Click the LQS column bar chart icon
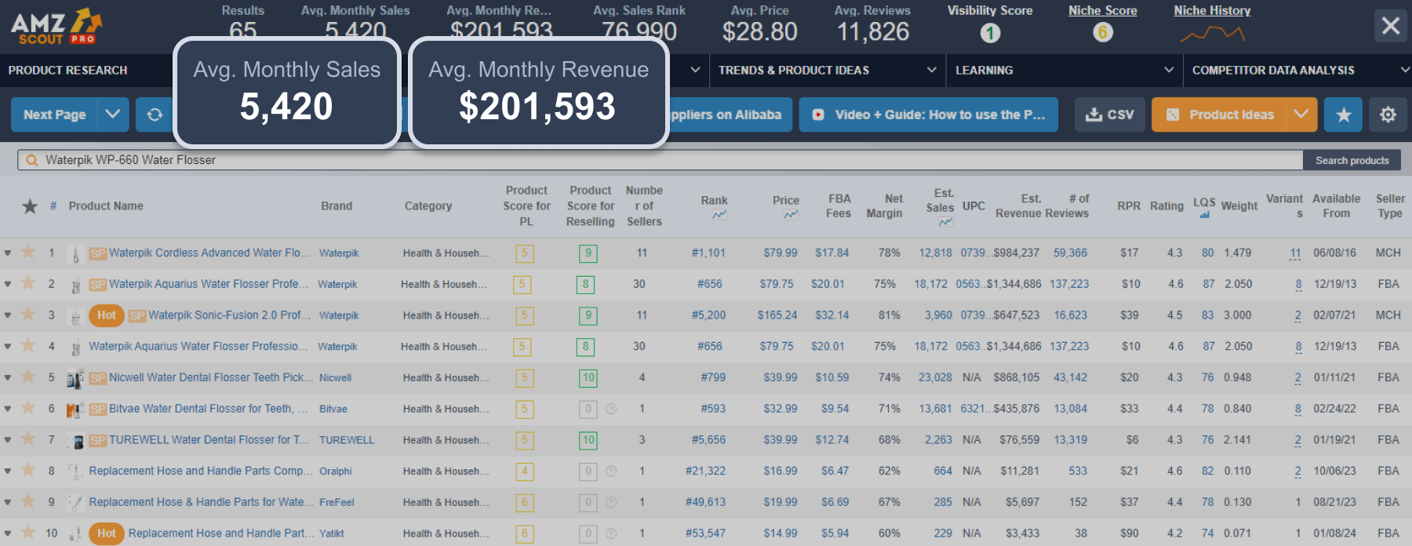 point(1205,215)
